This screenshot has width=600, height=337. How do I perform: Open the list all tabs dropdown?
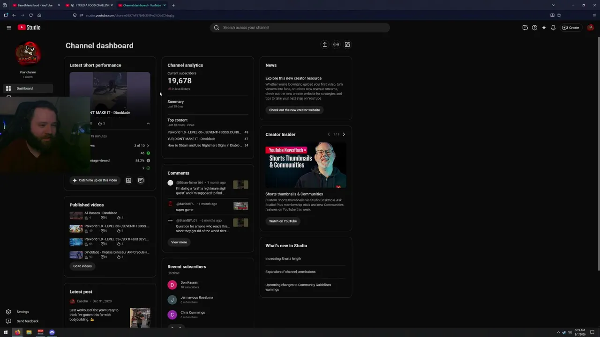[554, 5]
